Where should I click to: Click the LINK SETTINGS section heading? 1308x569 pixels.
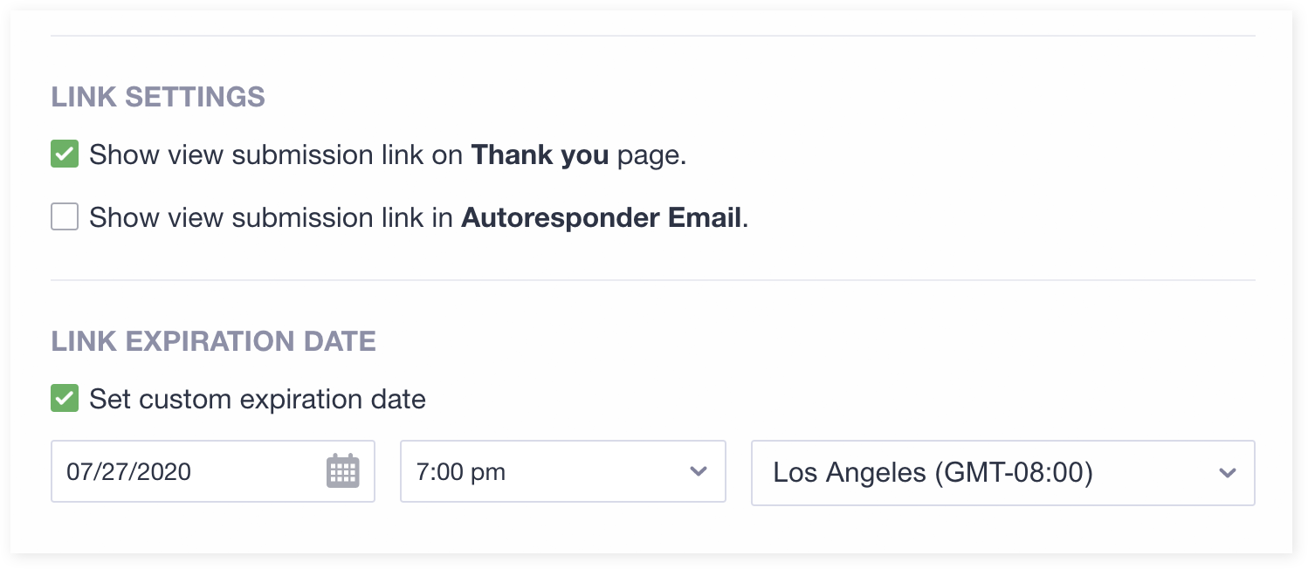tap(158, 97)
